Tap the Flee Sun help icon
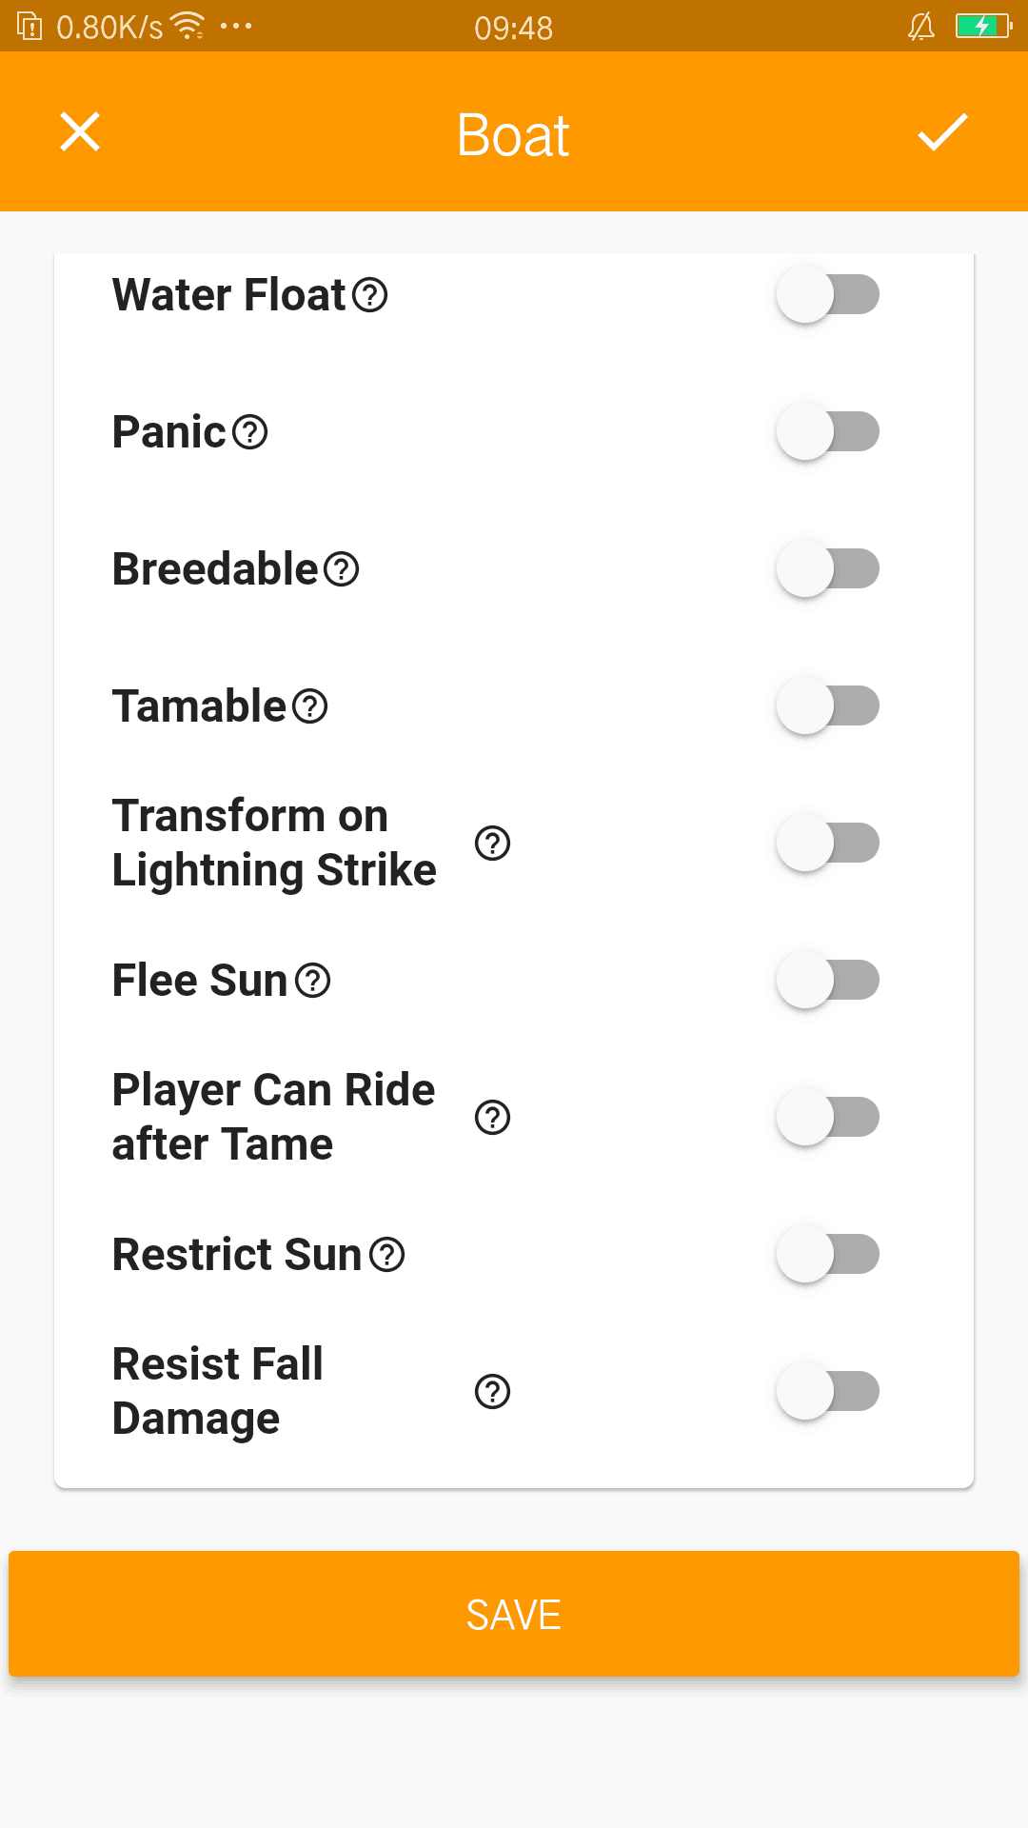This screenshot has height=1828, width=1028. (313, 981)
